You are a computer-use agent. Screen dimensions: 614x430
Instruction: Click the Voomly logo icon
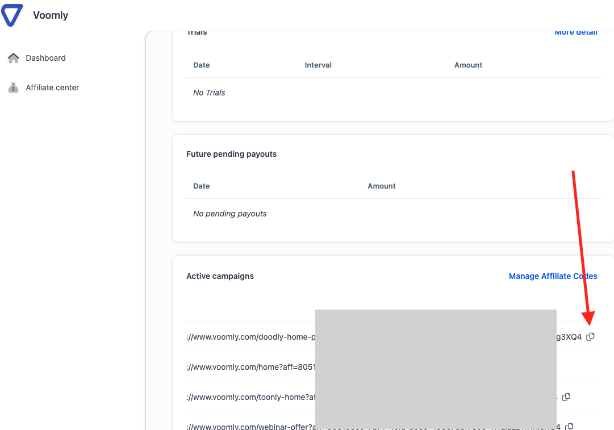[x=12, y=15]
